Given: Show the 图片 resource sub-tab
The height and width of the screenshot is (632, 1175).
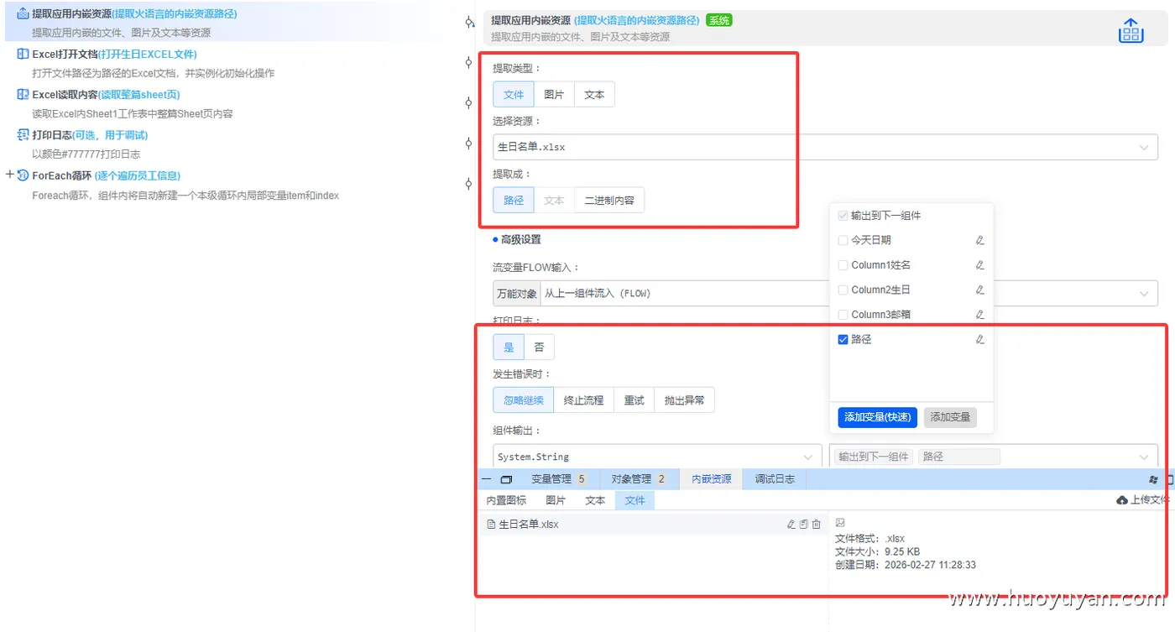Looking at the screenshot, I should point(556,500).
